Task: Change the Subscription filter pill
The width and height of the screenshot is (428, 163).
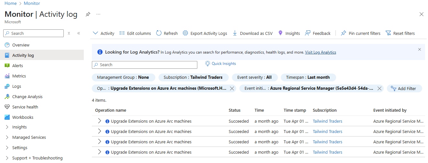Action: (x=193, y=77)
